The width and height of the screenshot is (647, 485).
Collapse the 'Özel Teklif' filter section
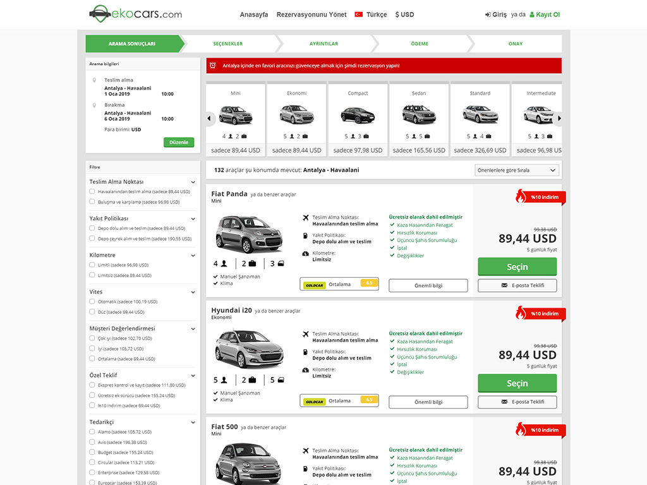pyautogui.click(x=193, y=376)
